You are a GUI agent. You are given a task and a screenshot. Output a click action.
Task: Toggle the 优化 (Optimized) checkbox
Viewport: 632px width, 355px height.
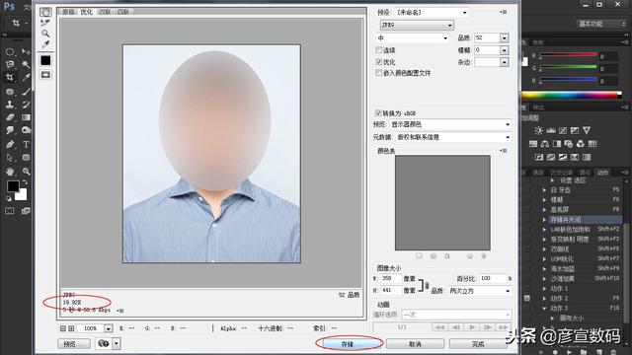point(378,61)
